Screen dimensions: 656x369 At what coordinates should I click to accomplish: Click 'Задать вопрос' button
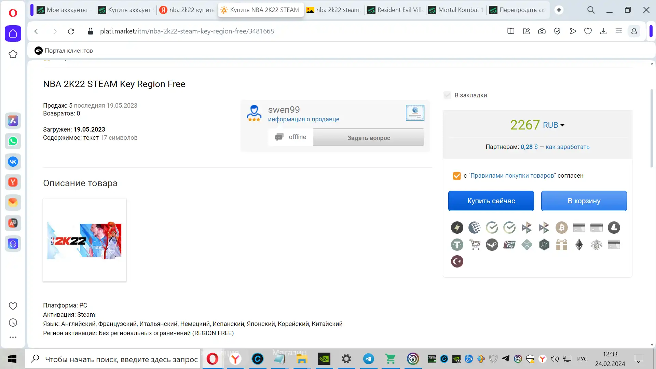click(x=369, y=137)
